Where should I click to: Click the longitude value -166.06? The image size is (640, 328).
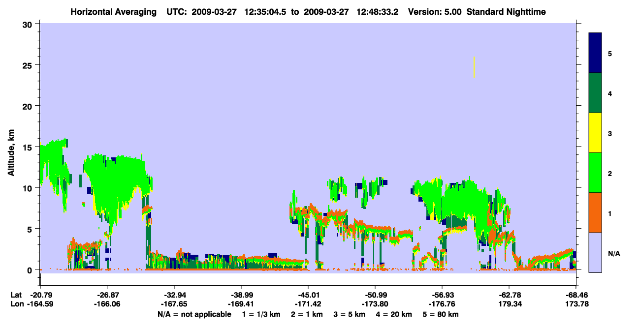[107, 304]
